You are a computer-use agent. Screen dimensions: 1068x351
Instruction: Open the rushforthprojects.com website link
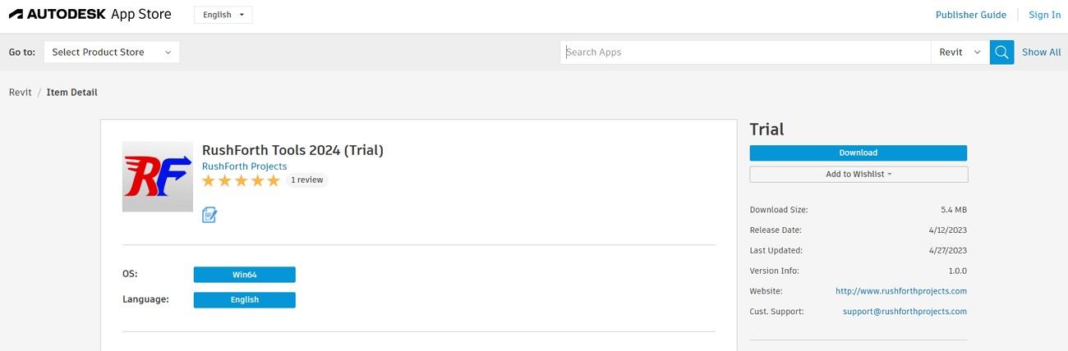(900, 291)
